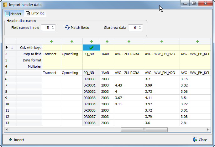Click the green plus above AVG - WW_PH_KCL column
The image size is (215, 147).
[197, 41]
